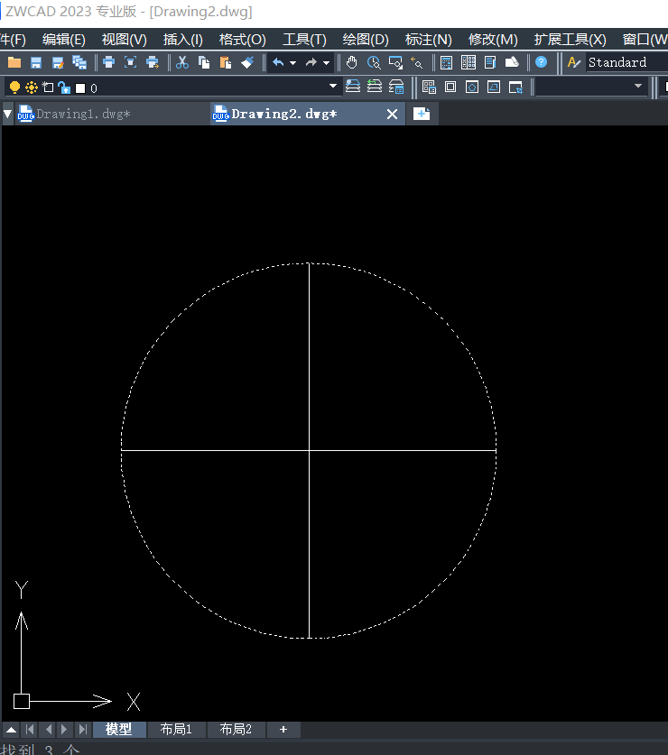Click Make Object's Layer Current icon
Screen dimensions: 668x755
[353, 87]
